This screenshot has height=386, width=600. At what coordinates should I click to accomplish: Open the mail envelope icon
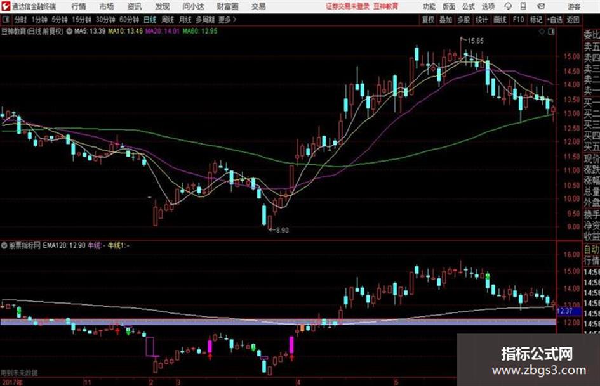(x=541, y=6)
